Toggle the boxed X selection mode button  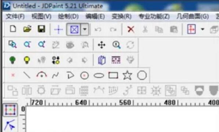[x=74, y=29]
